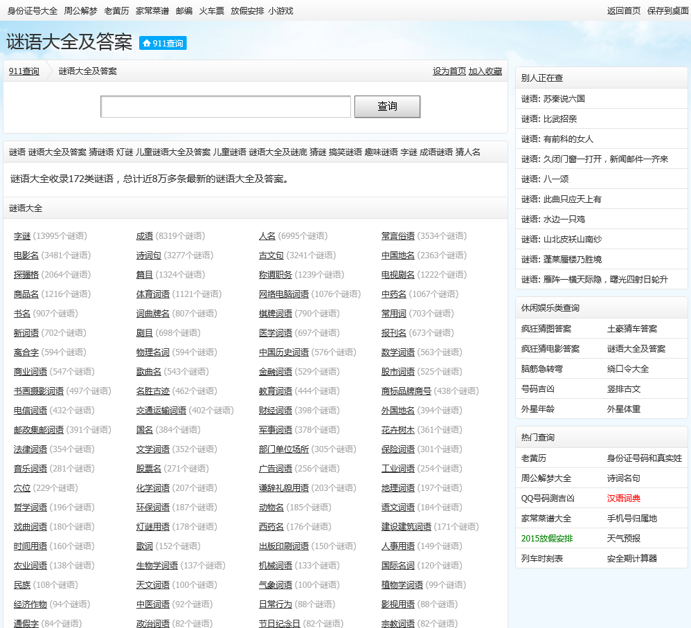Select 小游戏 in the top menu
The width and height of the screenshot is (691, 628).
point(280,10)
